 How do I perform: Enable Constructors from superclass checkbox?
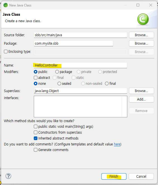point(35,133)
